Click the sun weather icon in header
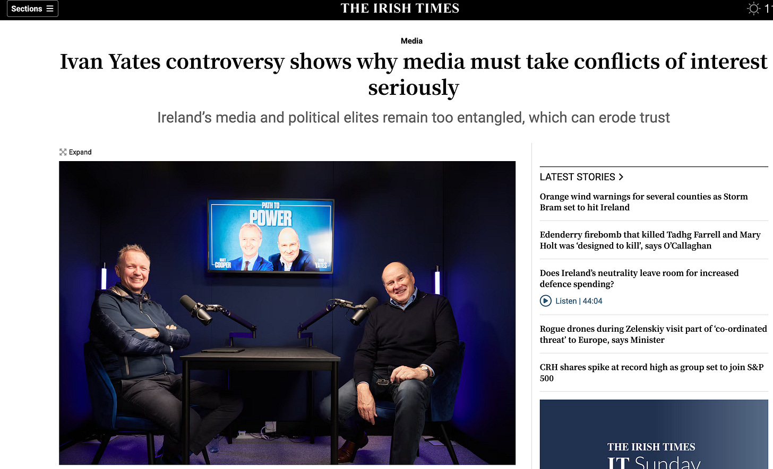Viewport: 773px width, 469px height. coord(754,8)
